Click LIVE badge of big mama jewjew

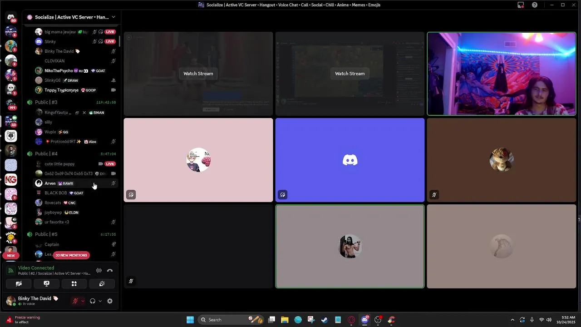pos(110,32)
